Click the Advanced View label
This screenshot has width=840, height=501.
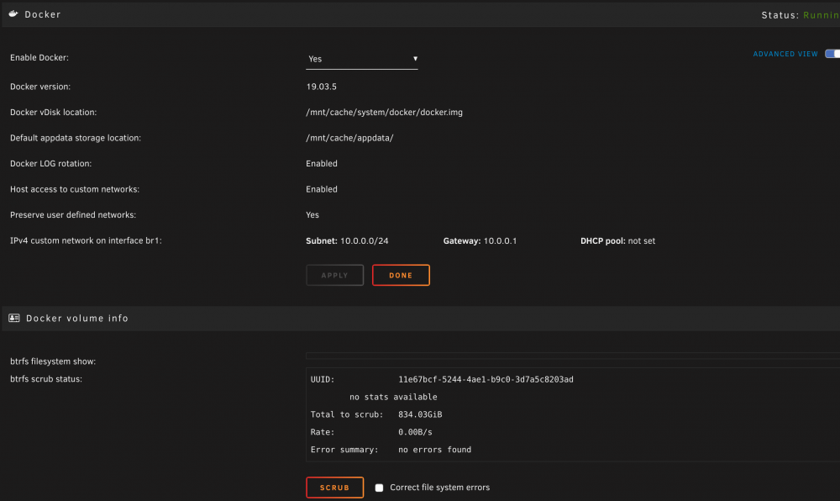[785, 54]
